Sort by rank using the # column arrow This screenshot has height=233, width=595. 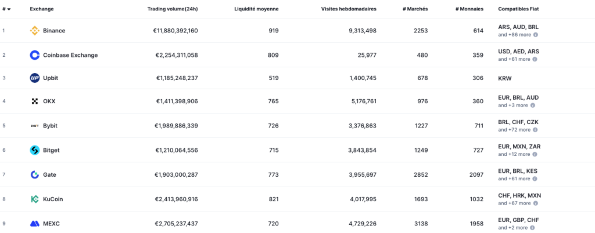pos(9,9)
